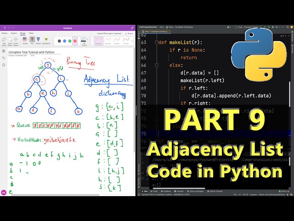
Task: Open the View ribbon tab in OneNote
Action: (x=31, y=33)
